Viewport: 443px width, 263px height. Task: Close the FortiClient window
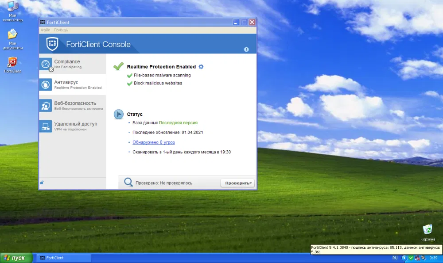(253, 22)
